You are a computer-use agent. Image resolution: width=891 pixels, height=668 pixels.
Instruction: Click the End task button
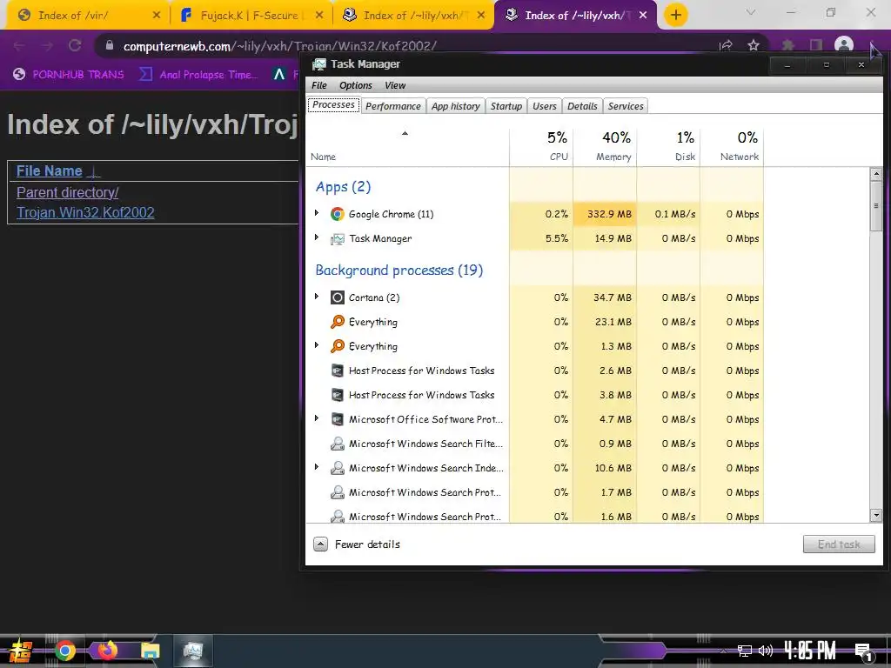[x=839, y=544]
